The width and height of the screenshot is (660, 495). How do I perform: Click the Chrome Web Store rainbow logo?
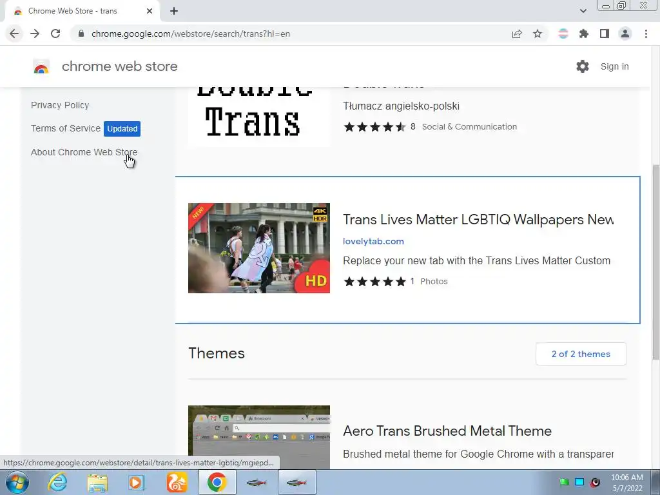click(41, 66)
